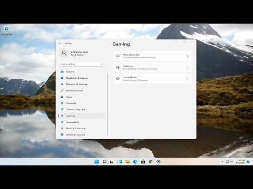Launch Microsoft Edge from the taskbar
253x189 pixels.
click(x=135, y=162)
